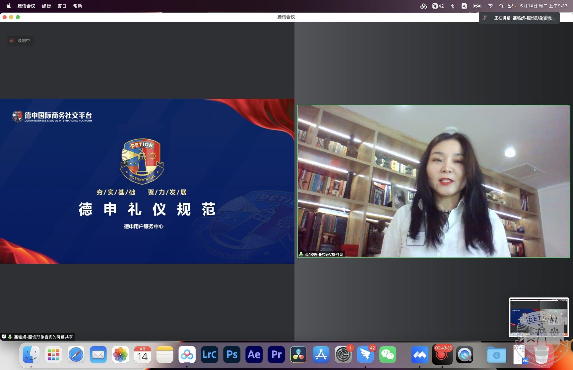Click the Baidu Netdisk menu bar icon
The height and width of the screenshot is (370, 573).
[423, 6]
